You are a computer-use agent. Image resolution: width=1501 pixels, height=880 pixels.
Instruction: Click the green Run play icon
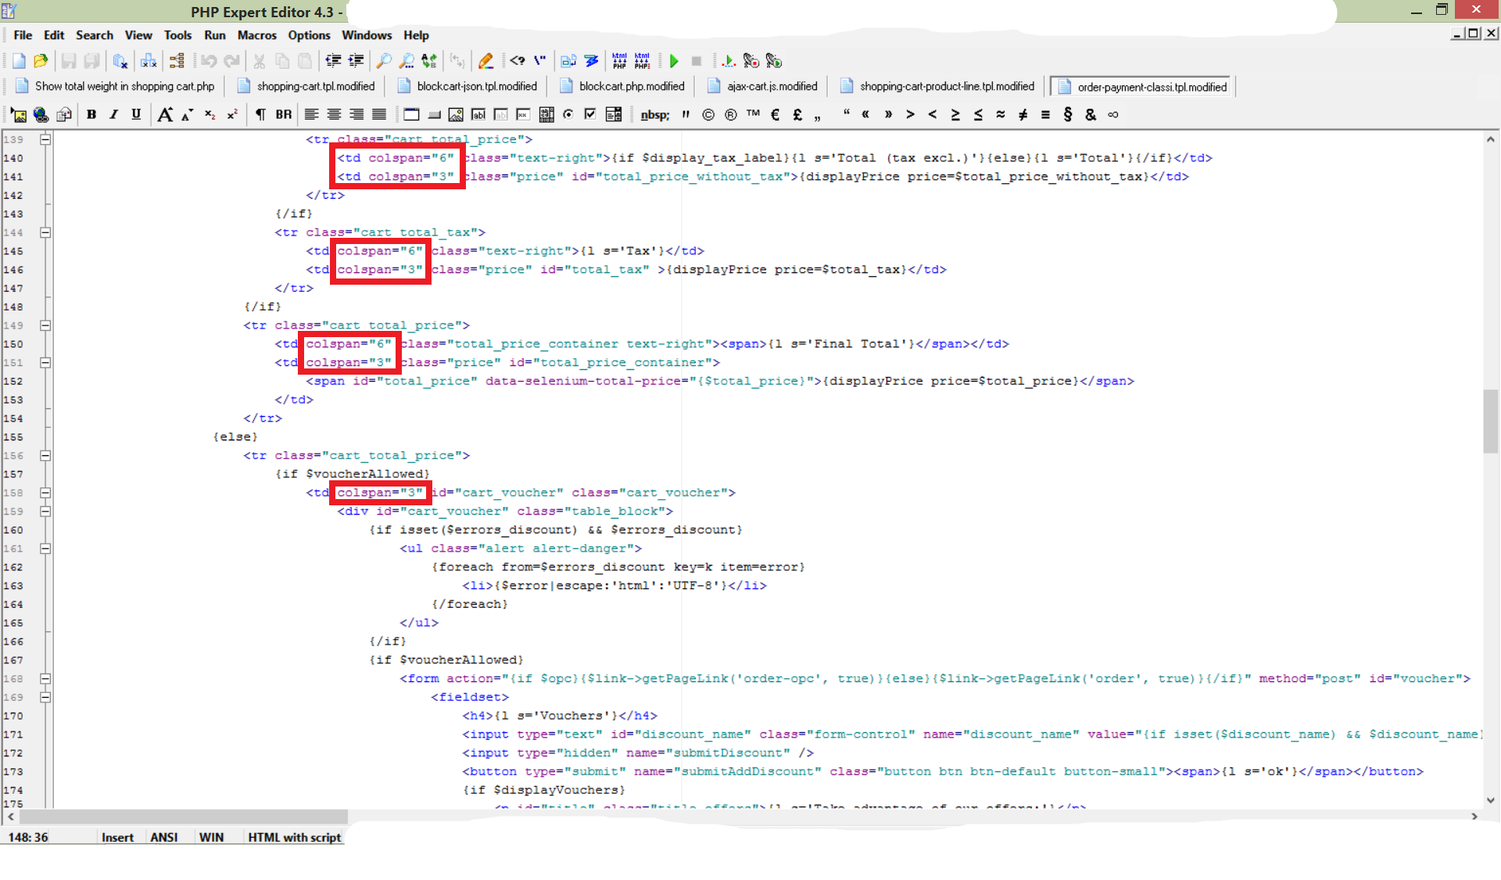(x=674, y=61)
